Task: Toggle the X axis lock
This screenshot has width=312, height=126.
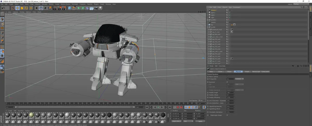Action: pos(36,8)
